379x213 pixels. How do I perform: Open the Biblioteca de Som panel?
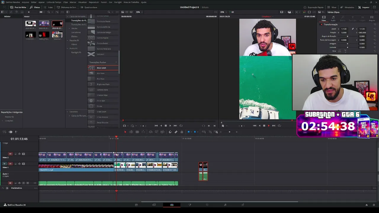coord(67,7)
